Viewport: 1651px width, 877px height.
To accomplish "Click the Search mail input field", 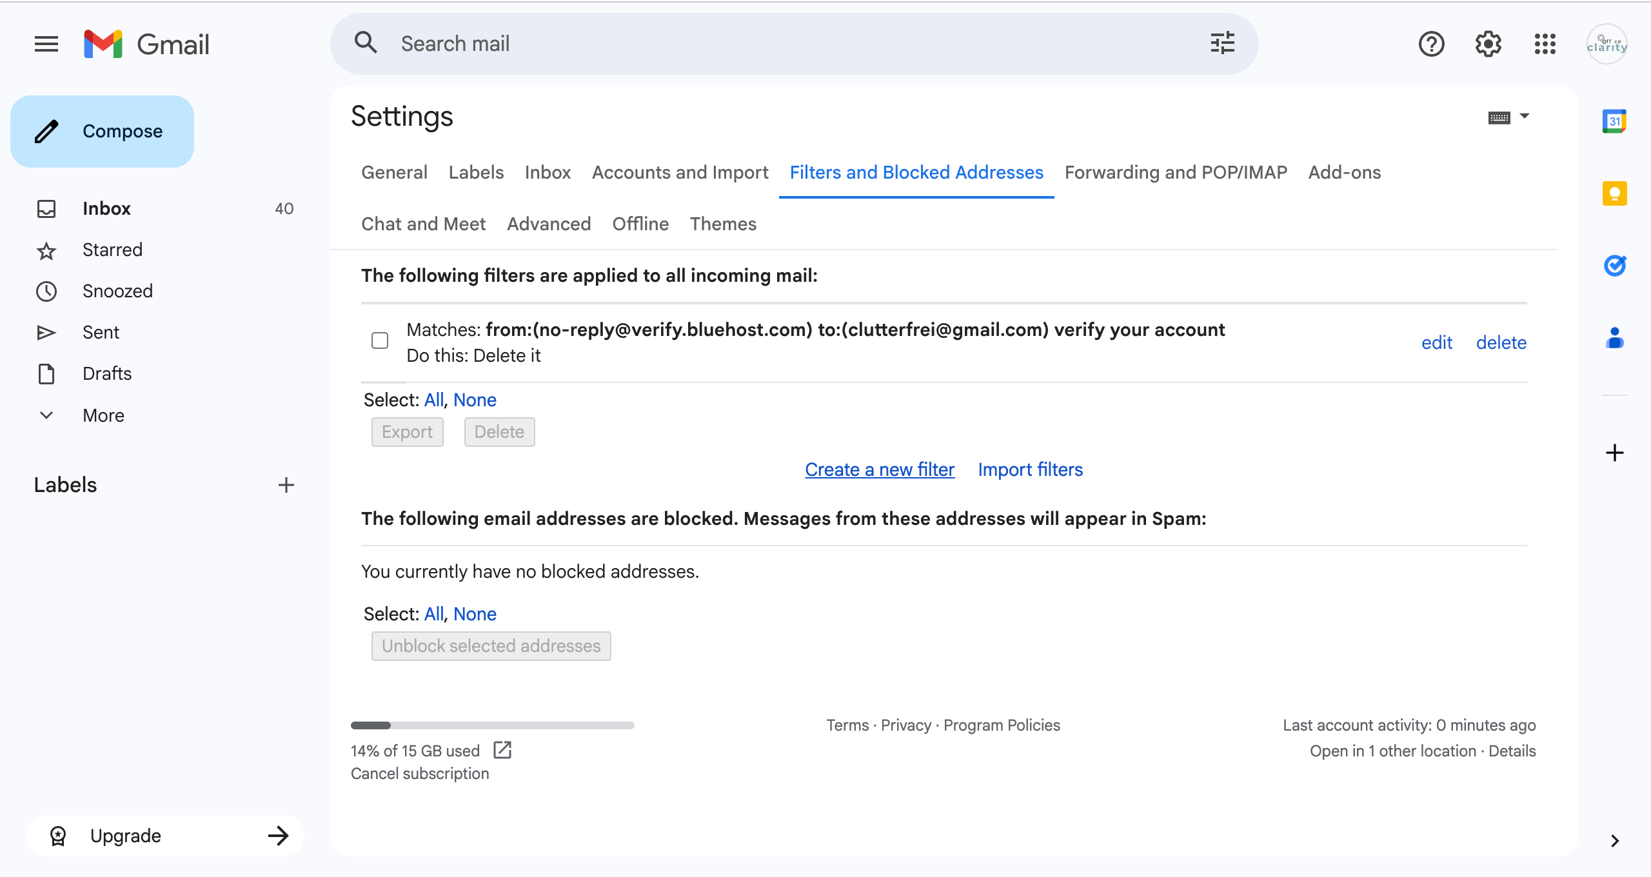I will [774, 43].
